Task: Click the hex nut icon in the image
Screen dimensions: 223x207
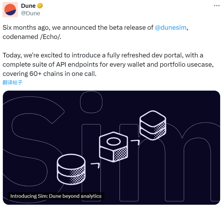Action: [113, 147]
